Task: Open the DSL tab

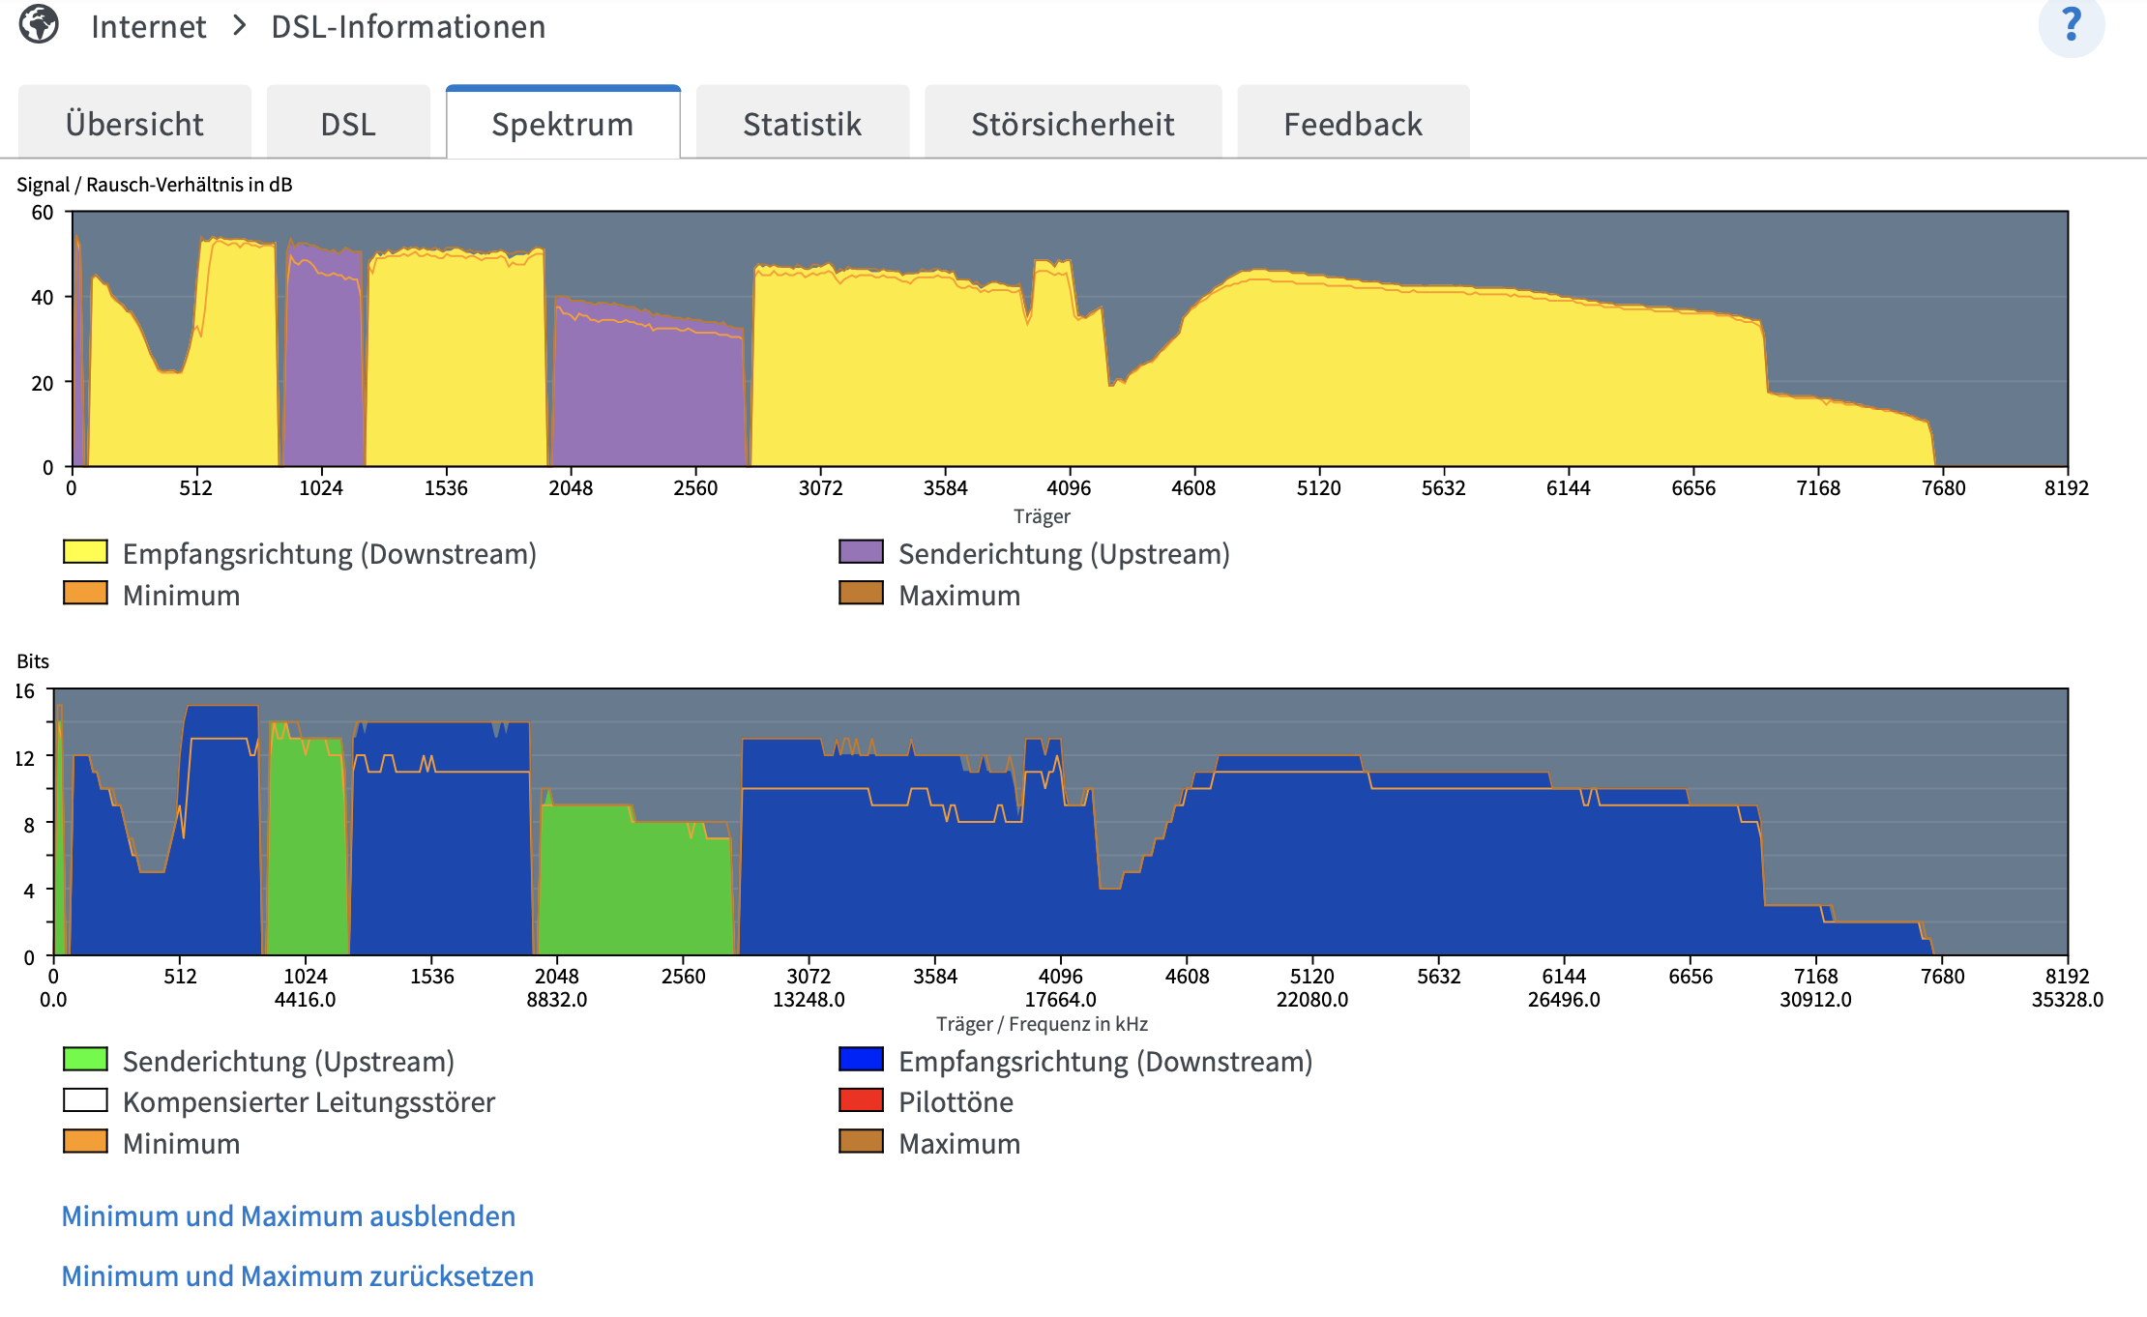Action: pos(348,124)
